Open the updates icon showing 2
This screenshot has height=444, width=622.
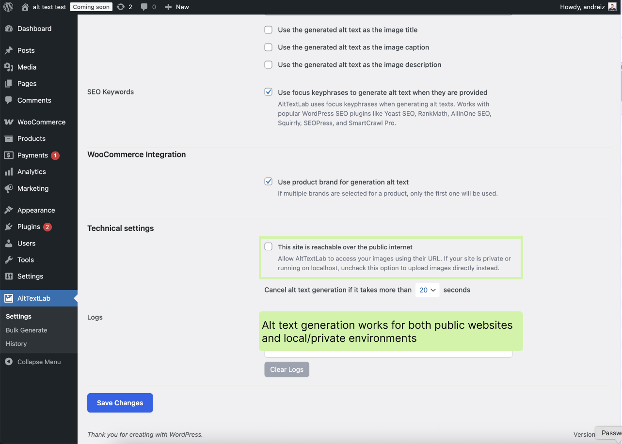(121, 7)
